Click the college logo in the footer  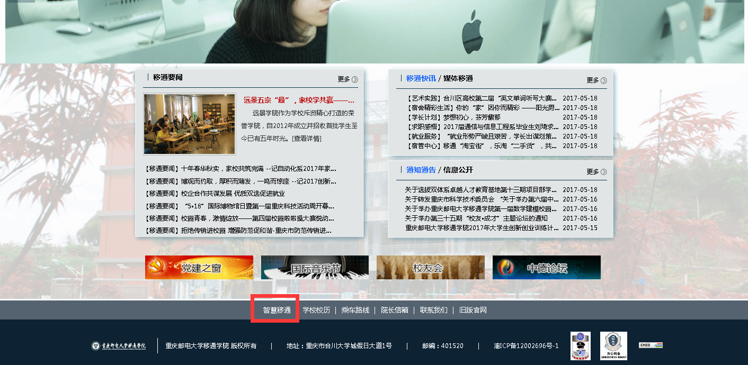[x=119, y=346]
